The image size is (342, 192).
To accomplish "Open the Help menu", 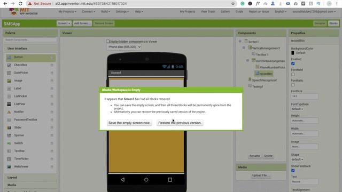I will (139, 12).
